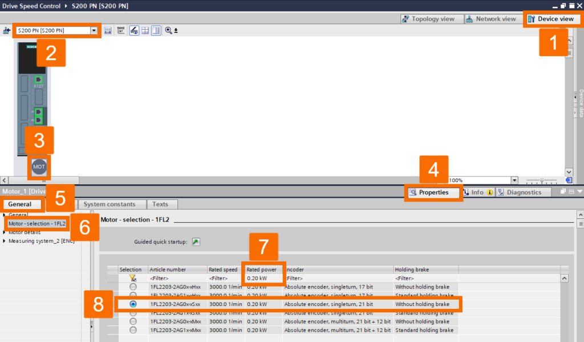Select motor 1FL2203-2AG0x-xMxx radio button
This screenshot has width=584, height=342.
click(133, 321)
